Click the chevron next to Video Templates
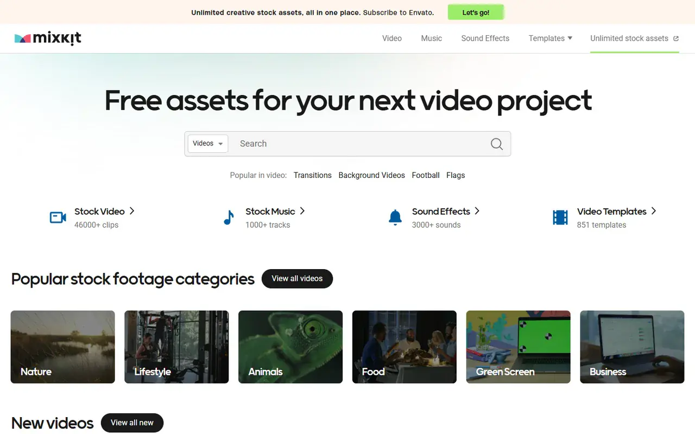Viewport: 695px width, 434px height. 654,211
